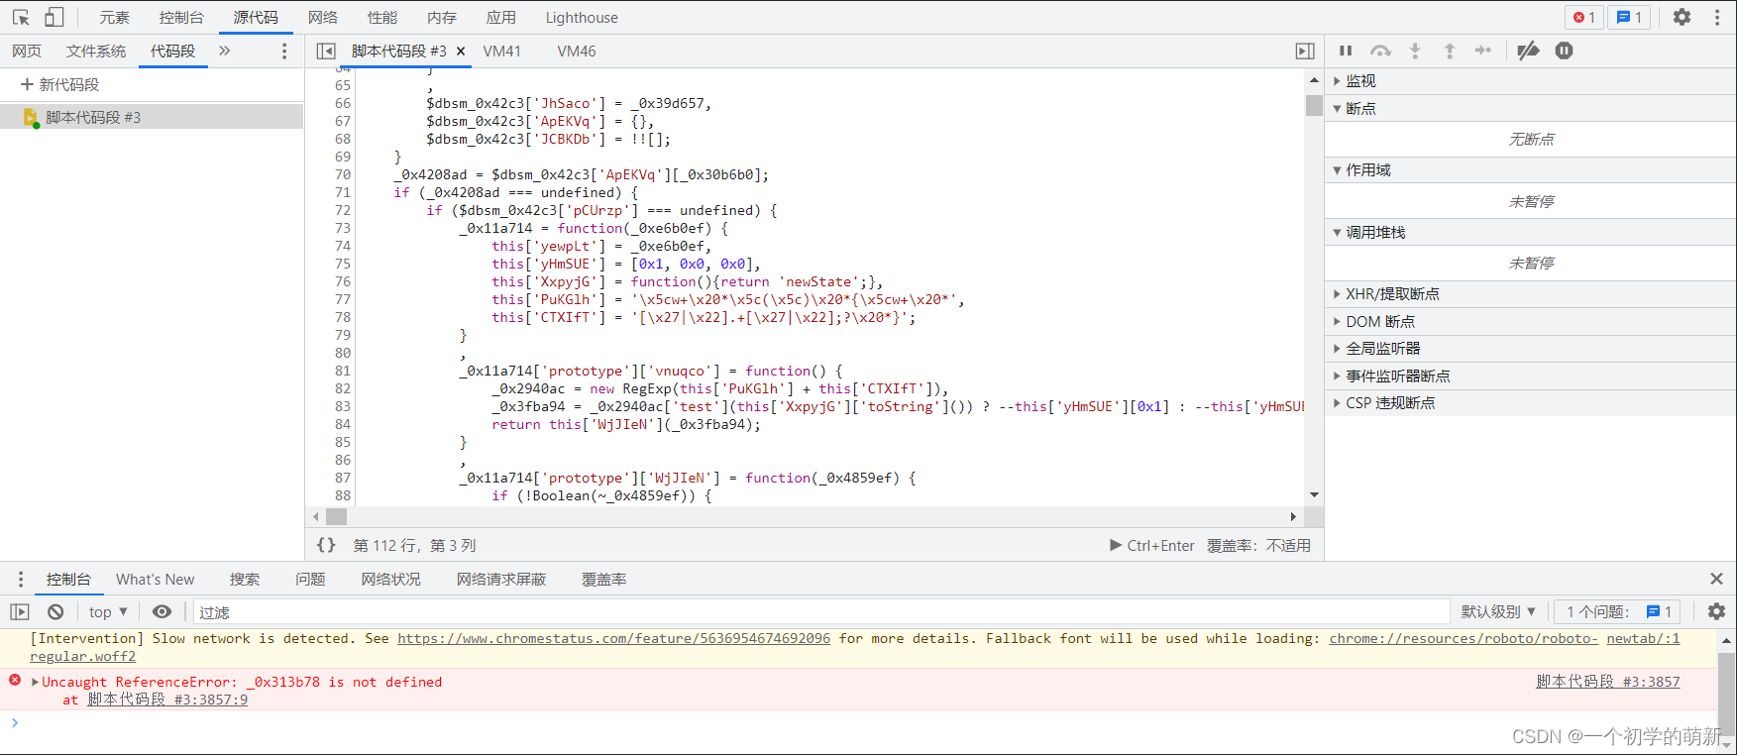
Task: Switch to the 性能 panel tab
Action: click(382, 17)
